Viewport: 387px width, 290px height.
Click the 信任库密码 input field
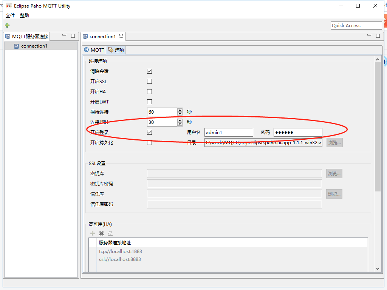(234, 204)
